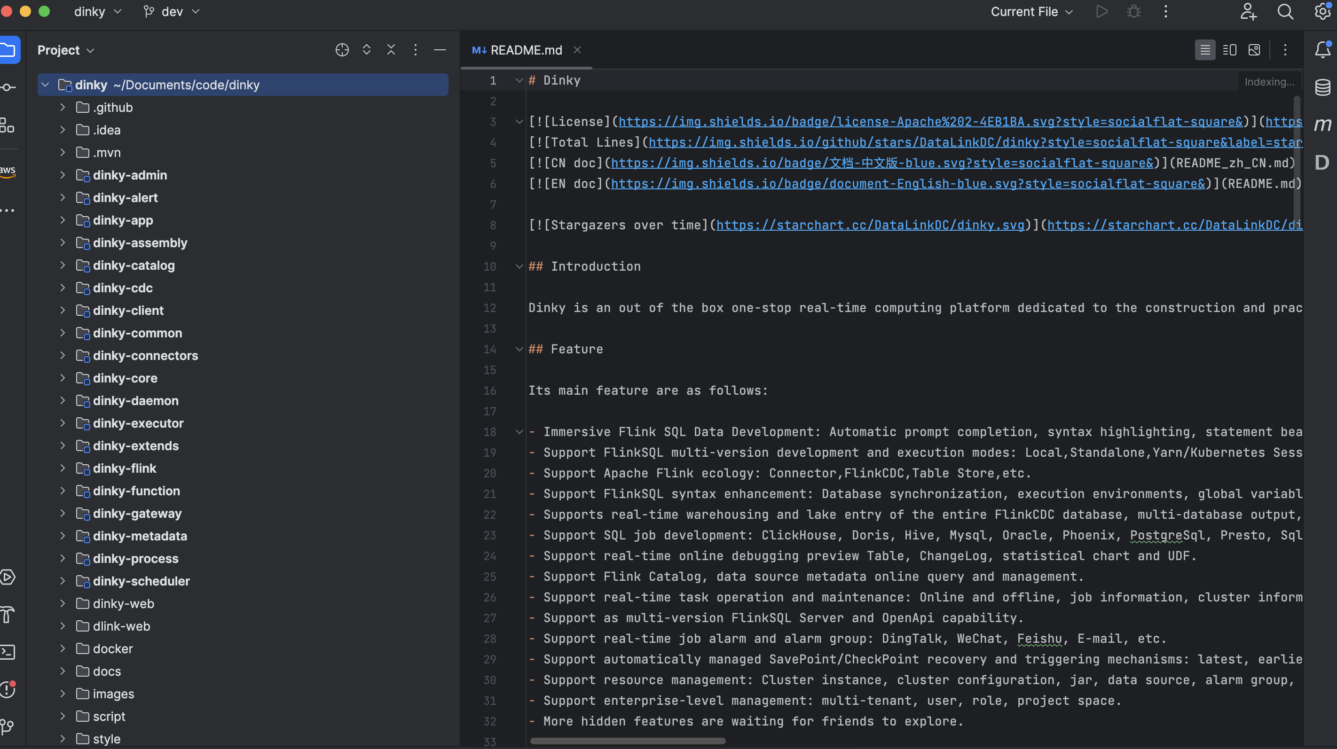Toggle editor-only markdown view
Viewport: 1337px width, 749px height.
(1205, 50)
